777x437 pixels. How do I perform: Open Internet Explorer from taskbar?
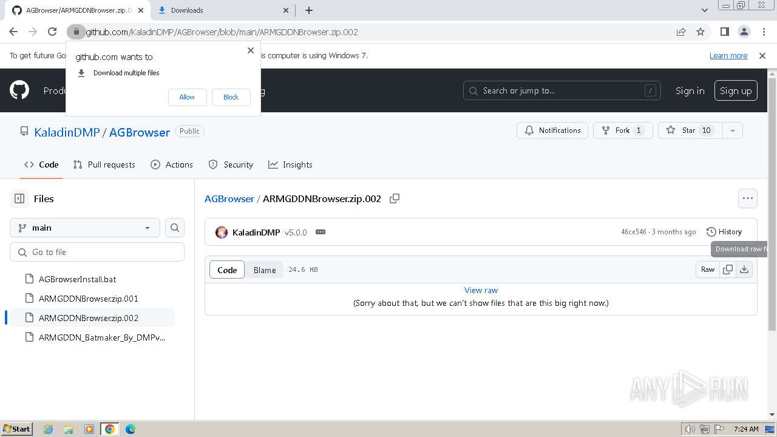pos(48,429)
